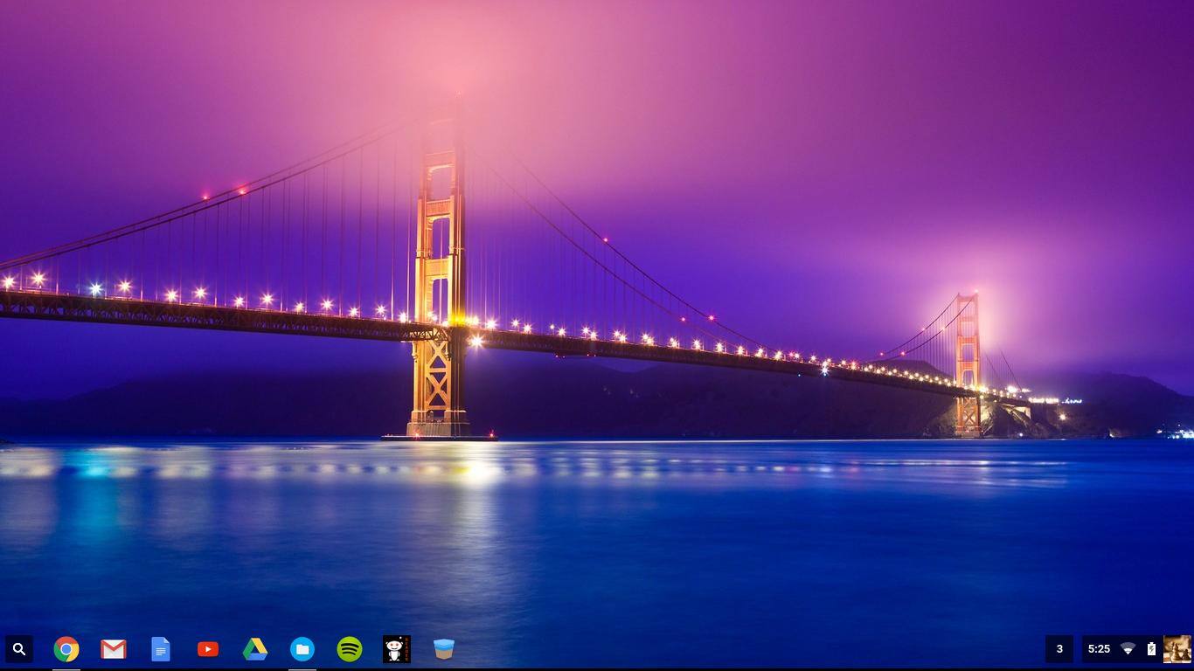Open the Files app
The image size is (1194, 671).
pos(302,649)
